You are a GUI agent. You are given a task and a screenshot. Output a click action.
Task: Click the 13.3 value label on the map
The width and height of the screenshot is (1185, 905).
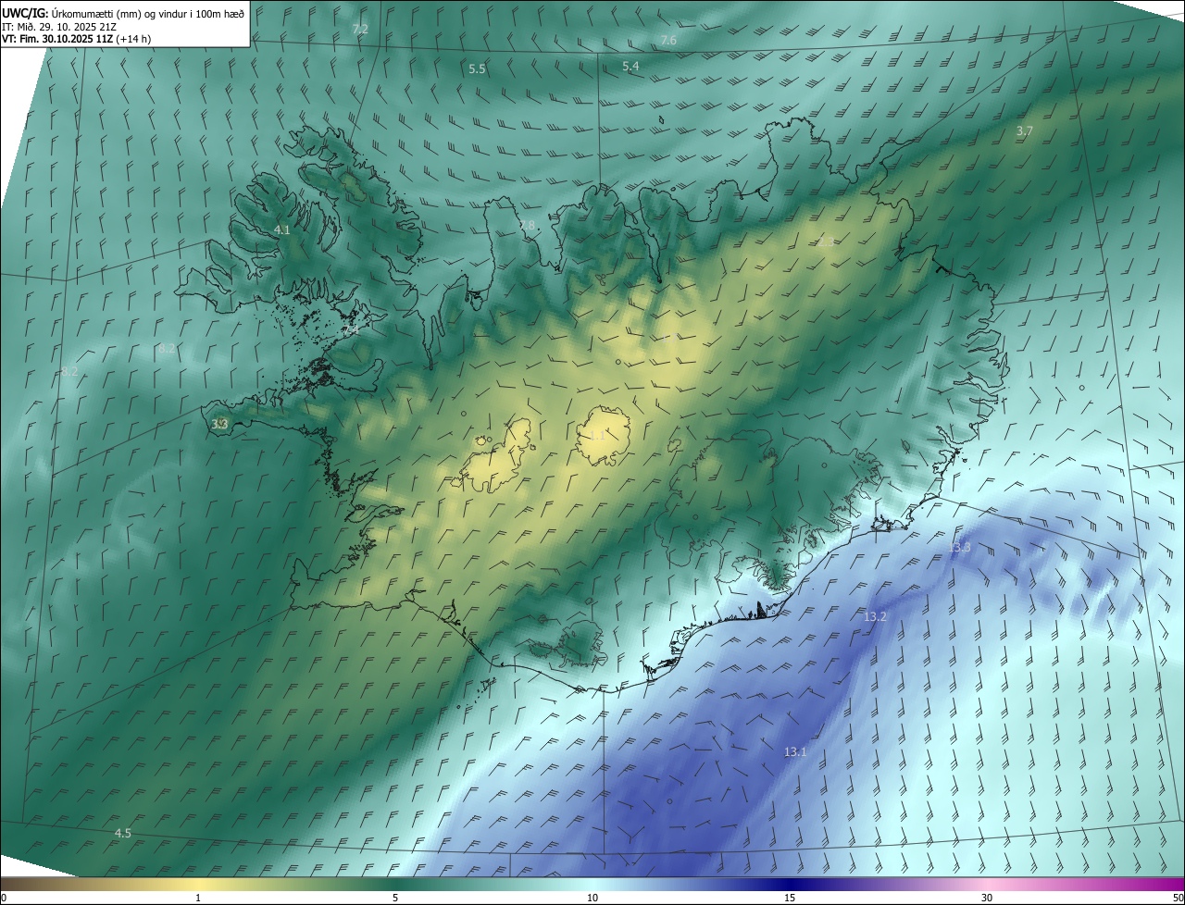pos(960,548)
